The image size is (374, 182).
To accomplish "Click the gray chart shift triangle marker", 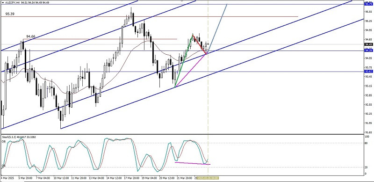I will click(x=182, y=1).
